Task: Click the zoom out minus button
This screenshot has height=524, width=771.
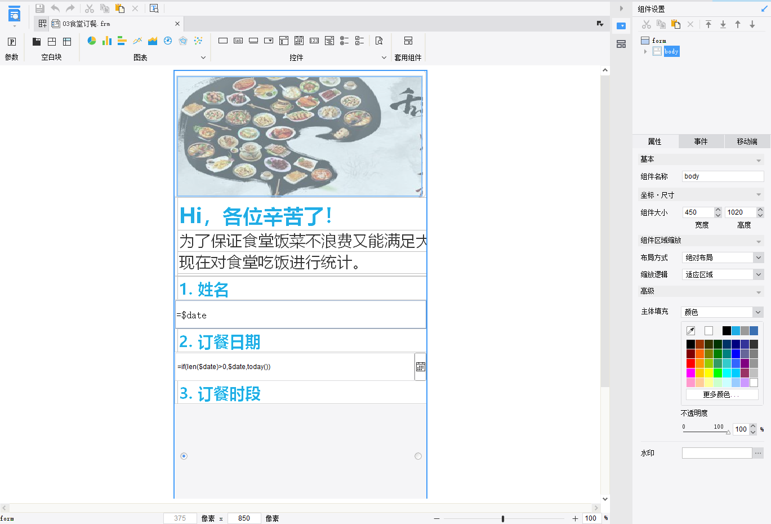Action: point(436,518)
